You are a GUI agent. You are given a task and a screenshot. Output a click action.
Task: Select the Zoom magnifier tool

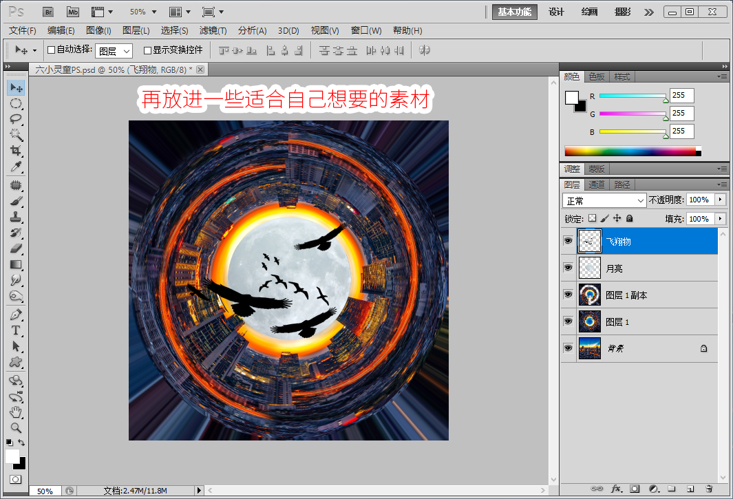pos(16,427)
